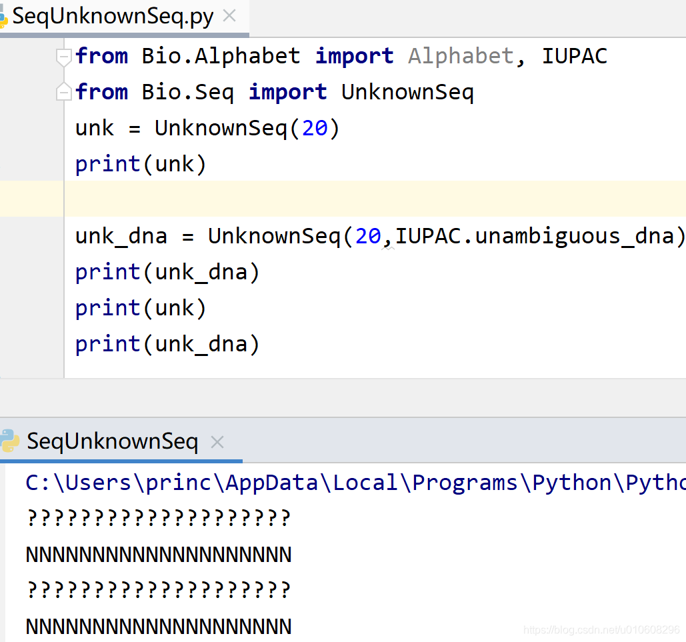The image size is (686, 642).
Task: Click the first 'print(unk_dna)' statement
Action: tap(167, 272)
